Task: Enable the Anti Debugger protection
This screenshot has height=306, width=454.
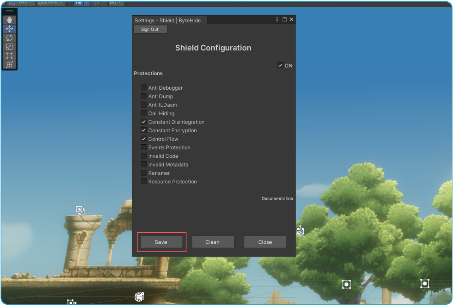Action: coord(143,88)
